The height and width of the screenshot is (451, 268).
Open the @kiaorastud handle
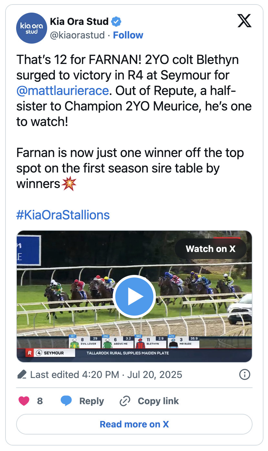(x=77, y=35)
